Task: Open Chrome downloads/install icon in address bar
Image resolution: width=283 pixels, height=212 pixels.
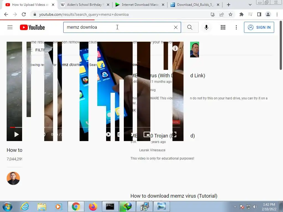Action: (x=213, y=14)
